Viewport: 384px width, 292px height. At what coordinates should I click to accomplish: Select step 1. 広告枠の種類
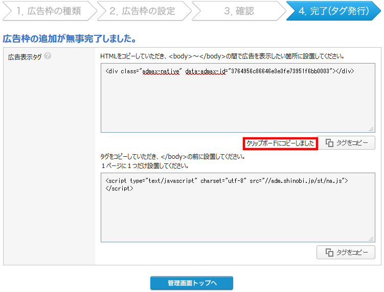(x=50, y=11)
